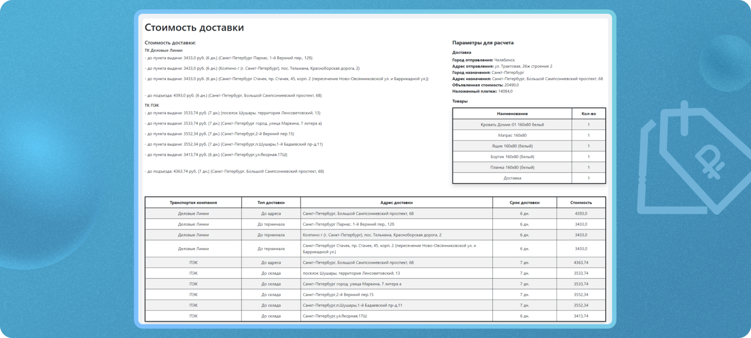Select the "ТК ПЭК" subheading in the list
The width and height of the screenshot is (751, 338).
click(152, 106)
